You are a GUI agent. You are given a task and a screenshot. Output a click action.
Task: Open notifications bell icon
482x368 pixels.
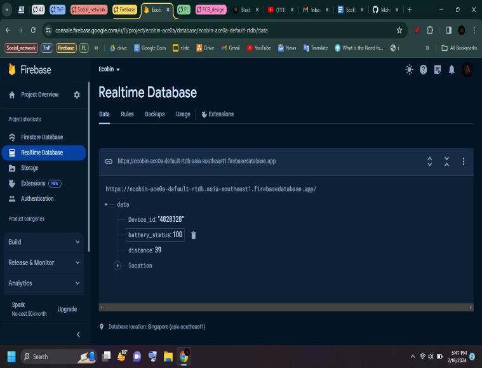tap(452, 69)
